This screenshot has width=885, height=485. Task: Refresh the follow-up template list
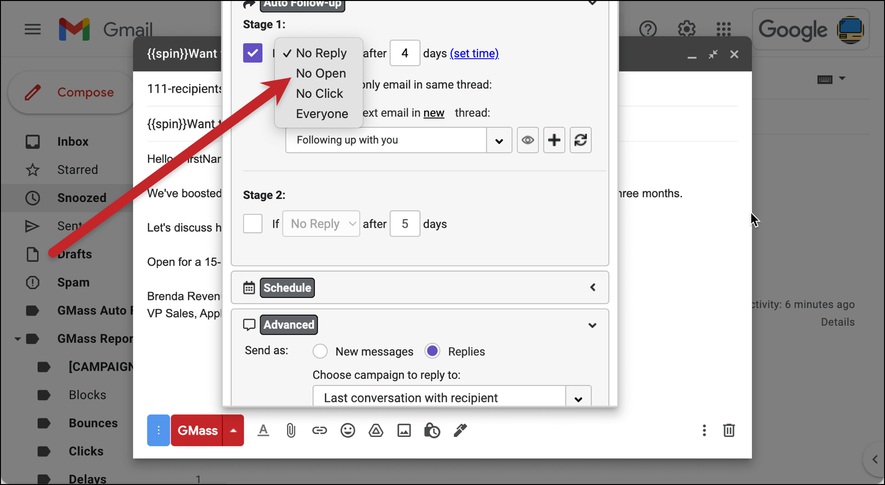pyautogui.click(x=581, y=140)
